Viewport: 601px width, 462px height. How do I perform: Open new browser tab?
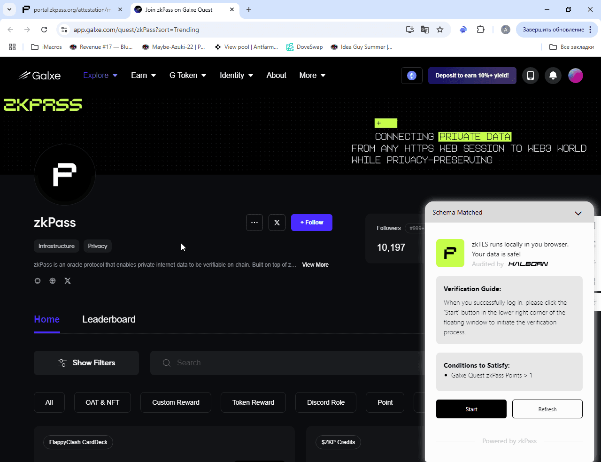pyautogui.click(x=249, y=9)
